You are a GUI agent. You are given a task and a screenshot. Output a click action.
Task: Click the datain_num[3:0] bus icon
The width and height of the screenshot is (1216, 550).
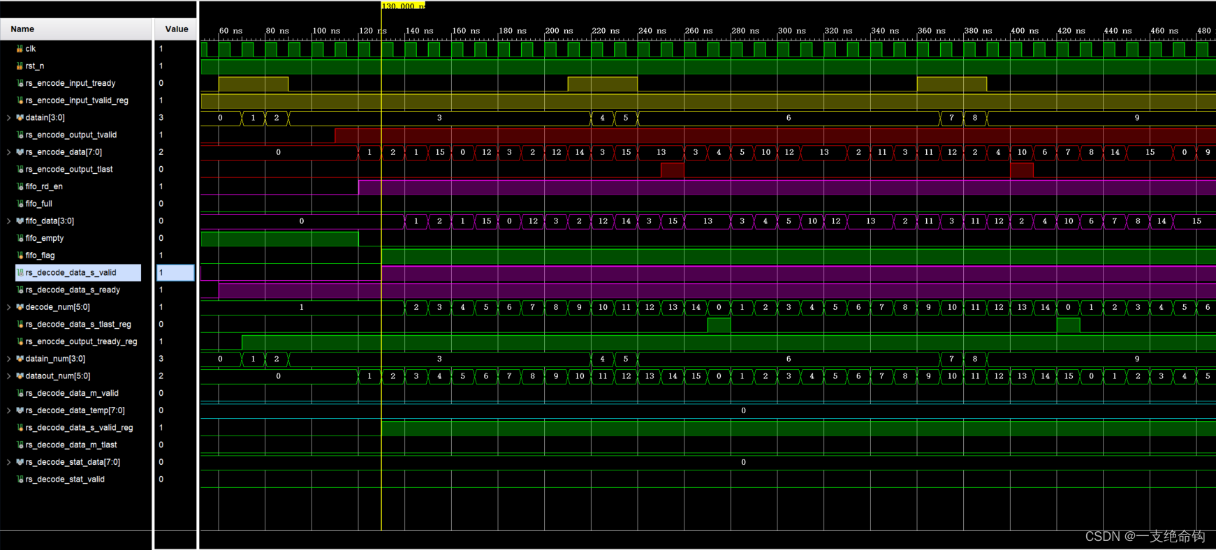click(x=20, y=359)
